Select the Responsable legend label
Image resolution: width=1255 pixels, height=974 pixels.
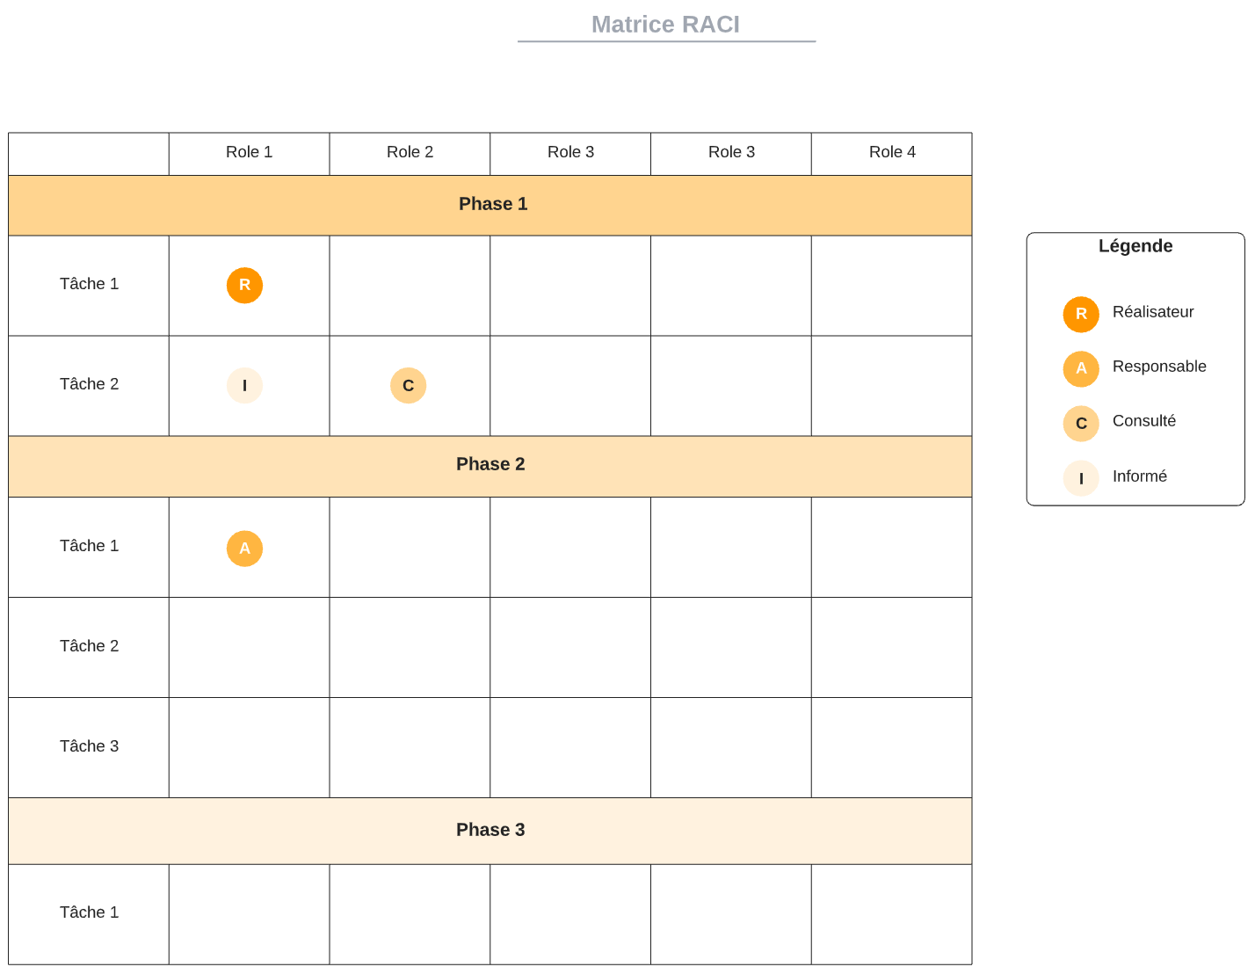pyautogui.click(x=1159, y=367)
